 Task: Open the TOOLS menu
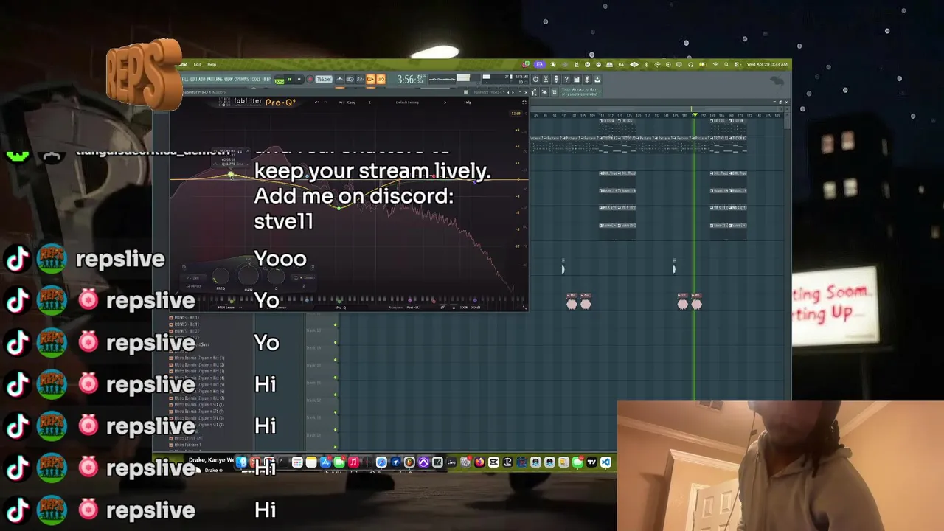click(x=255, y=80)
